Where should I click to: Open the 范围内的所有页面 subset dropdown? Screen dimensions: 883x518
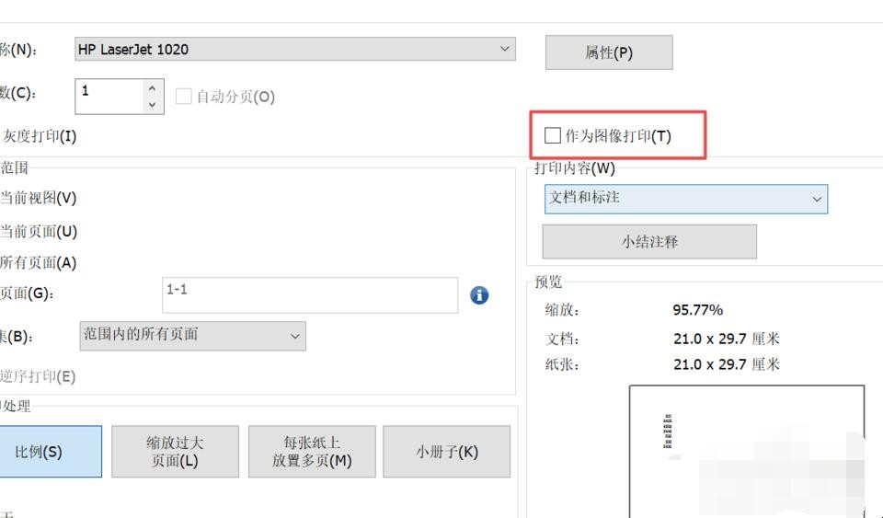(192, 336)
